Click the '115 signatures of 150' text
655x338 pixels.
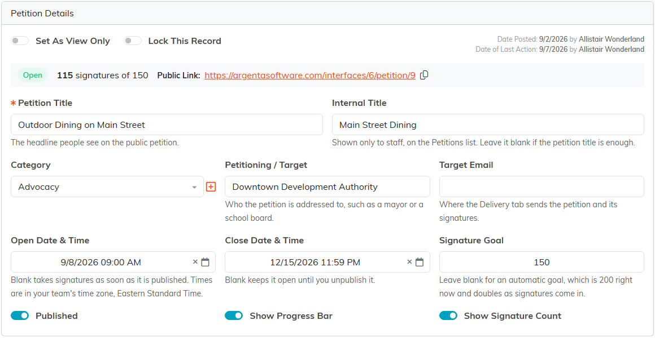pyautogui.click(x=103, y=75)
